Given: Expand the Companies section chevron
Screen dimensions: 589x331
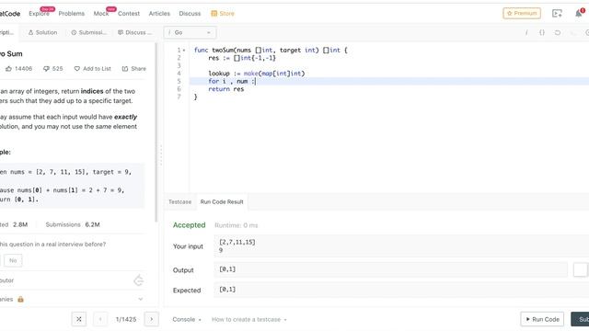Looking at the screenshot, I should pos(141,299).
